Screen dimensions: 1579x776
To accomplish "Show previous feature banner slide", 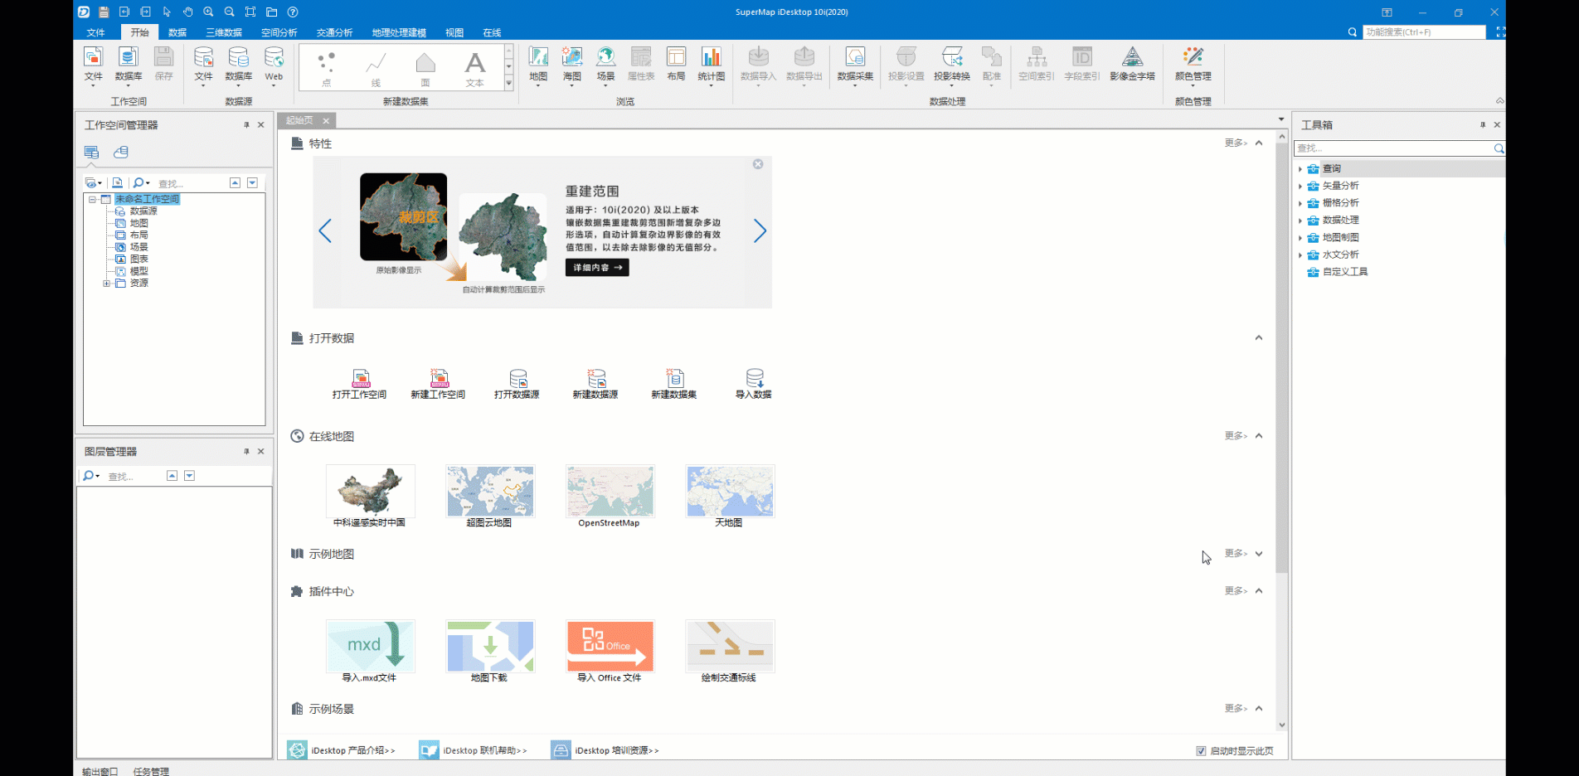I will coord(325,231).
